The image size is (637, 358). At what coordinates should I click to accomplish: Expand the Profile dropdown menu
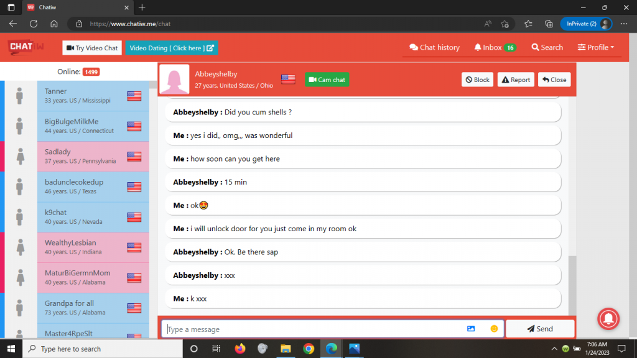595,47
